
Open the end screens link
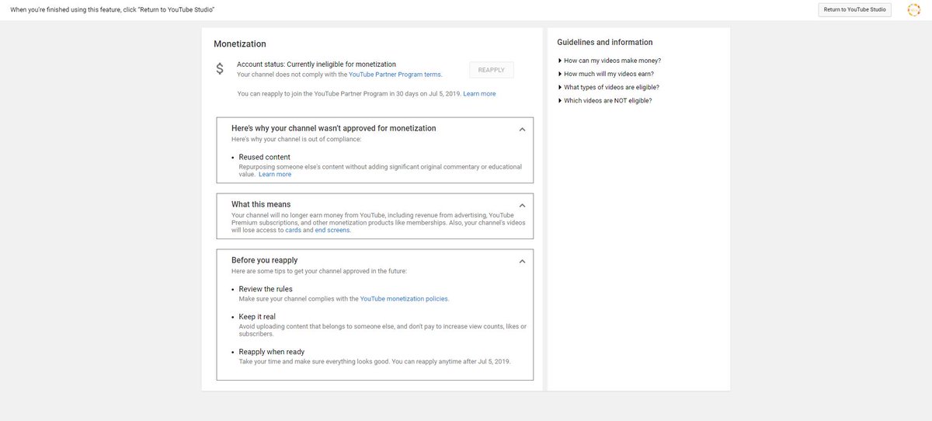pyautogui.click(x=332, y=231)
